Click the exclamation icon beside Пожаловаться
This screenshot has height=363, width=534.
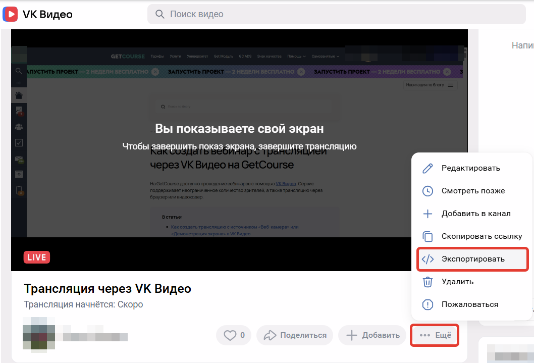coord(428,304)
